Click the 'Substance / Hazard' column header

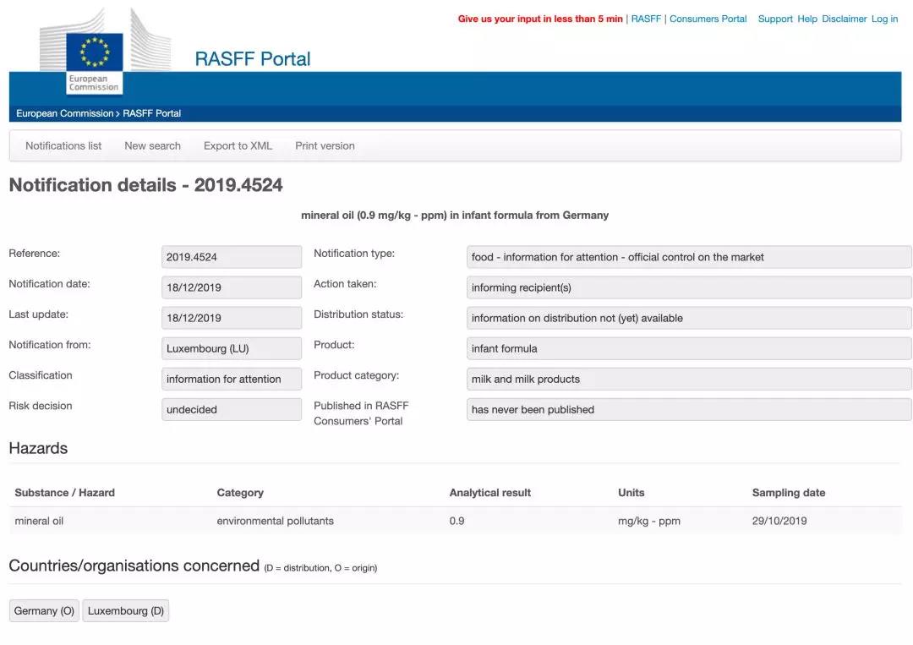tap(64, 493)
